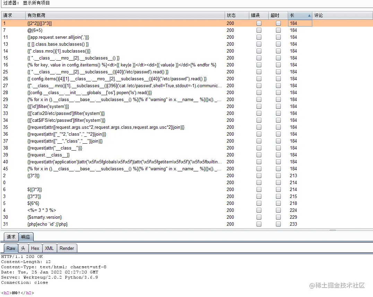
Task: Select payload {{request.__class__}}
Action: (x=186, y=155)
